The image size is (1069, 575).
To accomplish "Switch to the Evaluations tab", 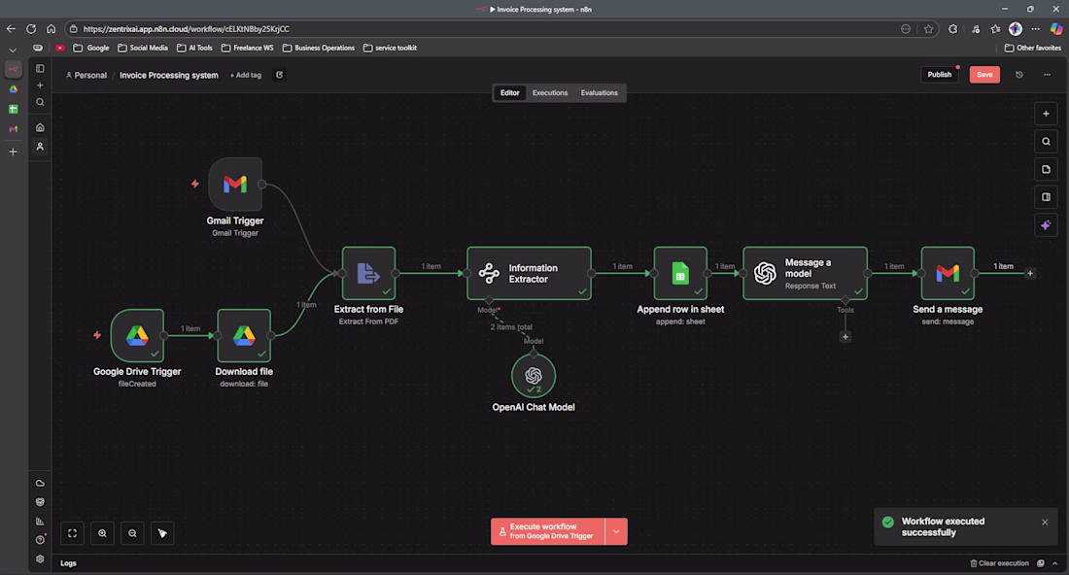I will [599, 93].
